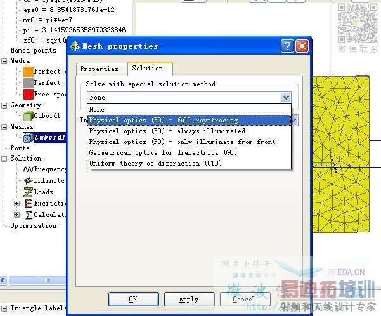Click the Excitations E icon

pos(28,203)
